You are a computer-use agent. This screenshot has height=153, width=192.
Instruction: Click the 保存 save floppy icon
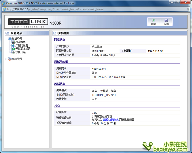point(166,22)
